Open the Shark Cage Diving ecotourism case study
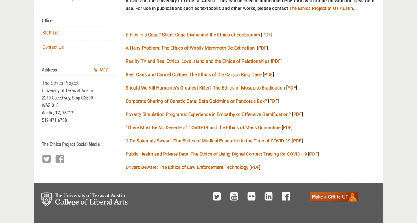Image resolution: width=417 pixels, height=223 pixels. [x=193, y=35]
